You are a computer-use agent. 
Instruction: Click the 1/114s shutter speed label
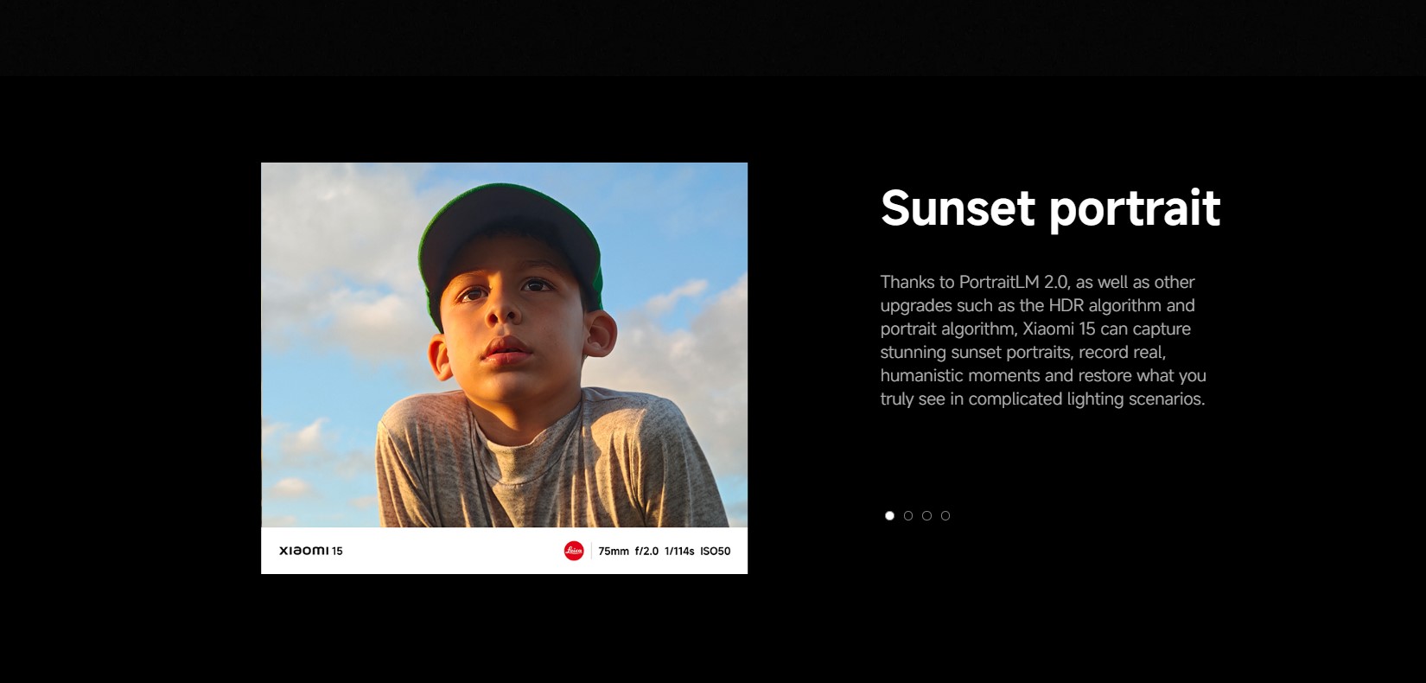pyautogui.click(x=679, y=552)
